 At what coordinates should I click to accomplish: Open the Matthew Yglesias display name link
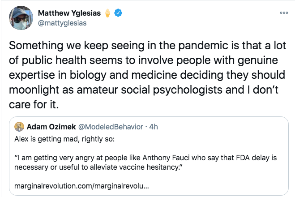69,13
